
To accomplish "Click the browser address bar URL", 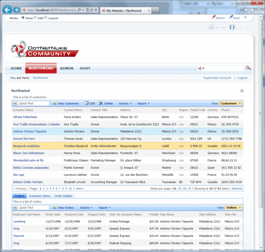I will (x=51, y=10).
